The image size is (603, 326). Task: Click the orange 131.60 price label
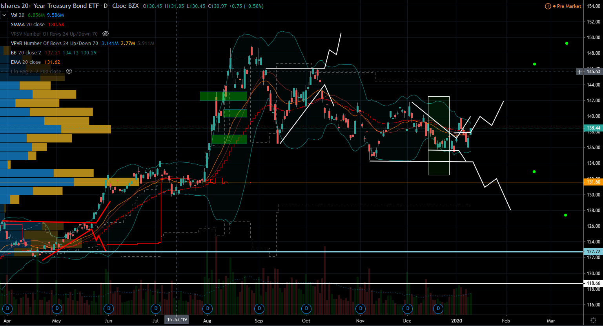tap(593, 182)
